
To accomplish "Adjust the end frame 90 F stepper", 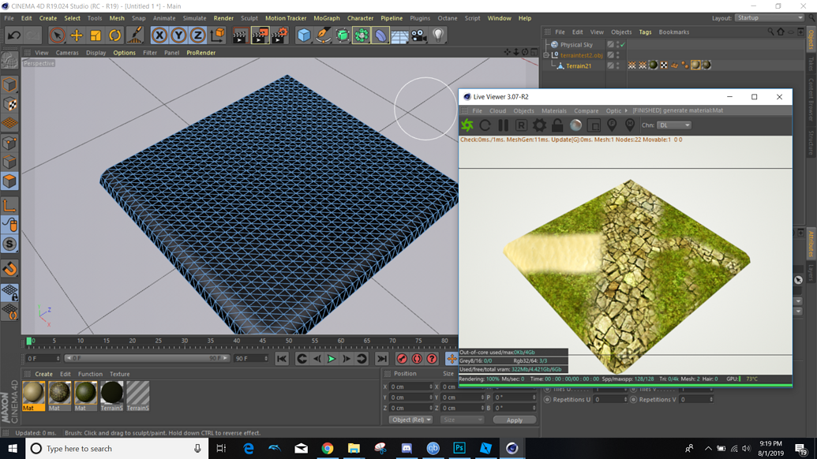I will [266, 359].
